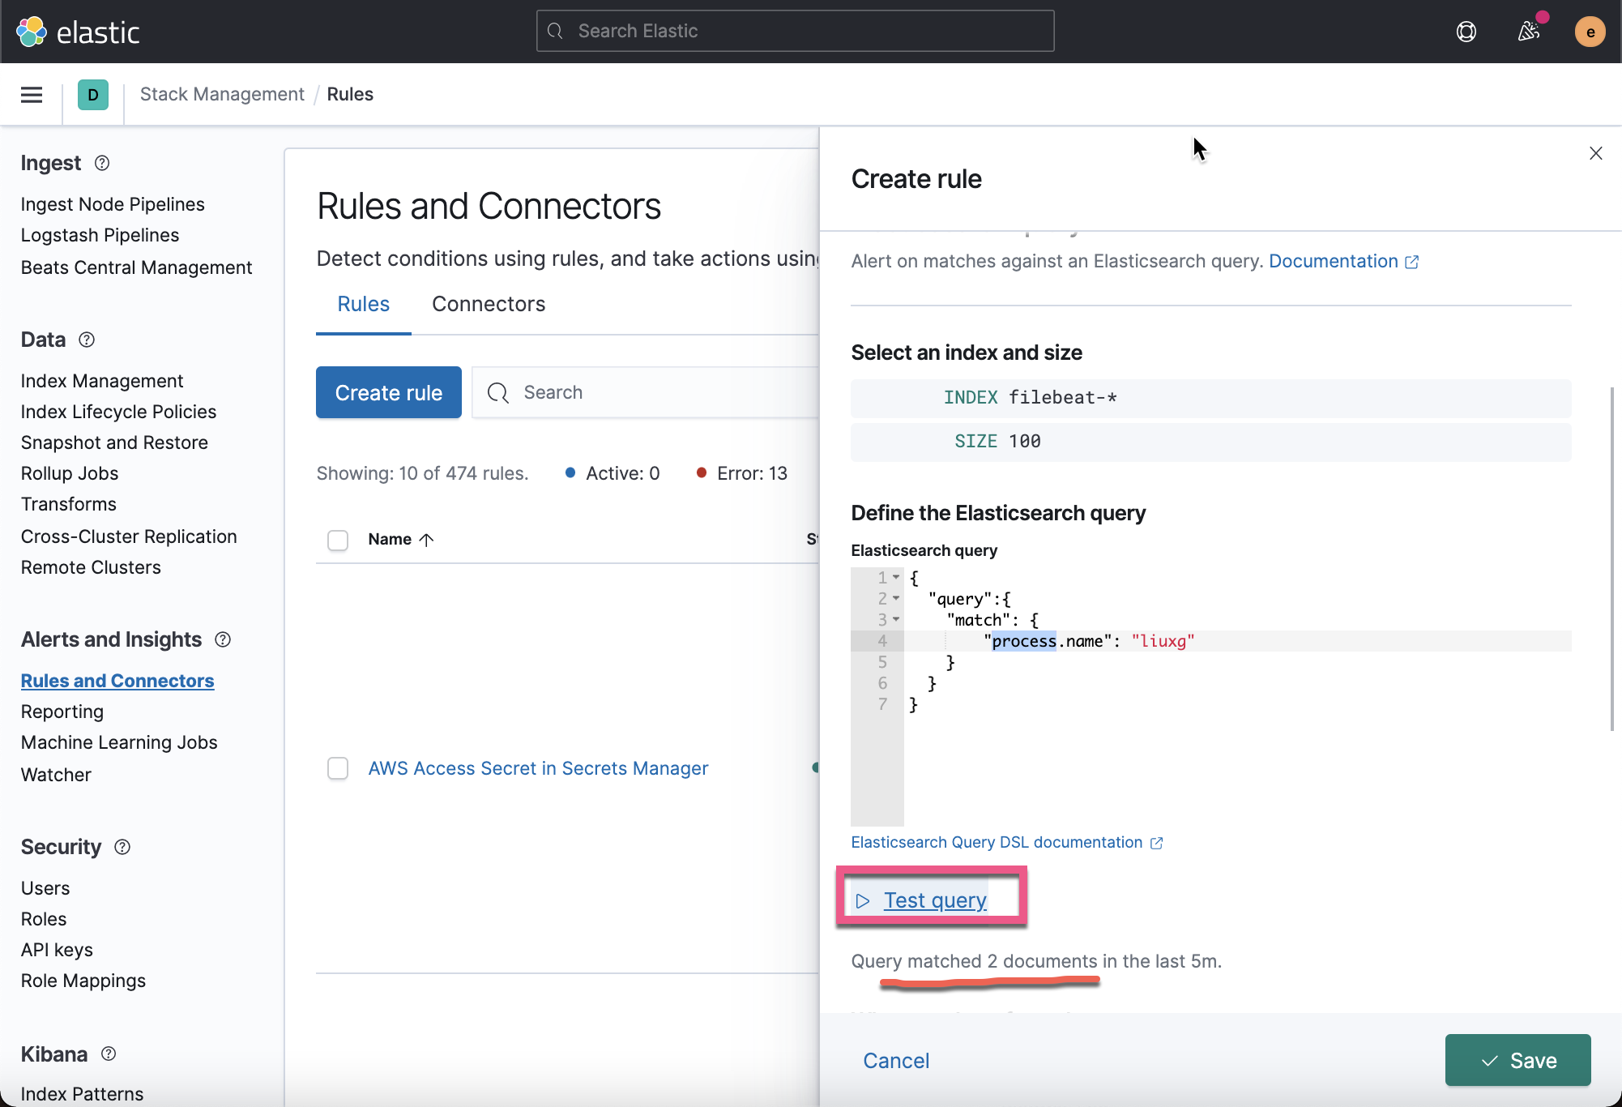Click the Elastic logo icon
The width and height of the screenshot is (1622, 1107).
[x=32, y=32]
